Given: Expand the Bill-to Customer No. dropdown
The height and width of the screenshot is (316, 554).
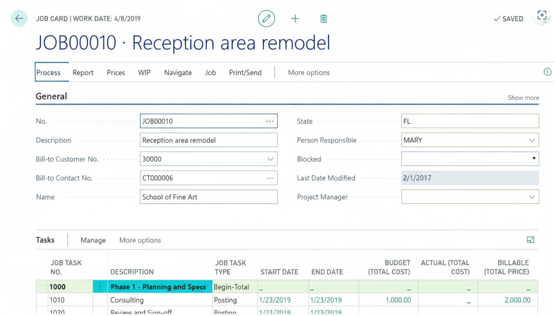Looking at the screenshot, I should [270, 159].
